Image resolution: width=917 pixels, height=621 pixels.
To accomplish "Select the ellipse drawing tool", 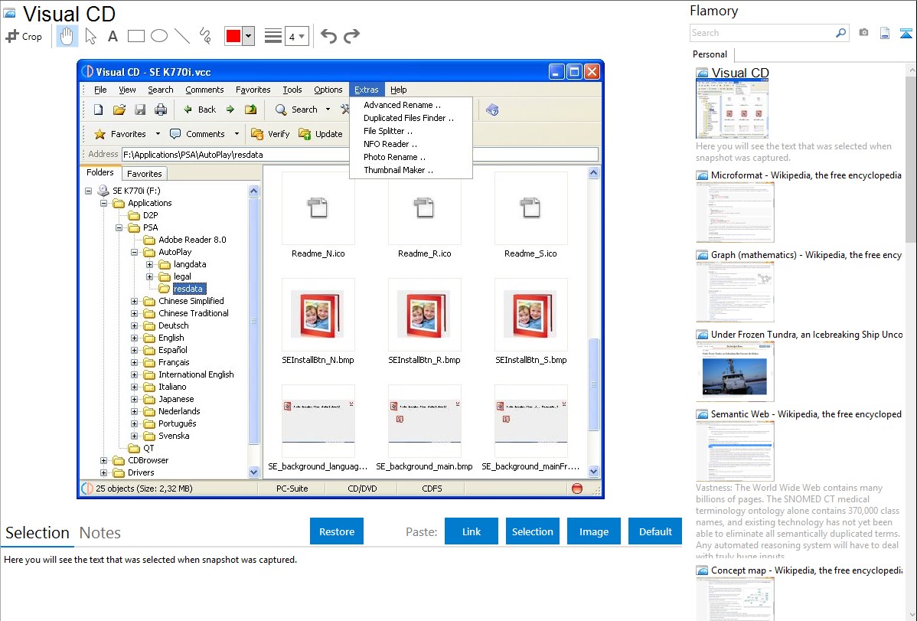I will [159, 36].
